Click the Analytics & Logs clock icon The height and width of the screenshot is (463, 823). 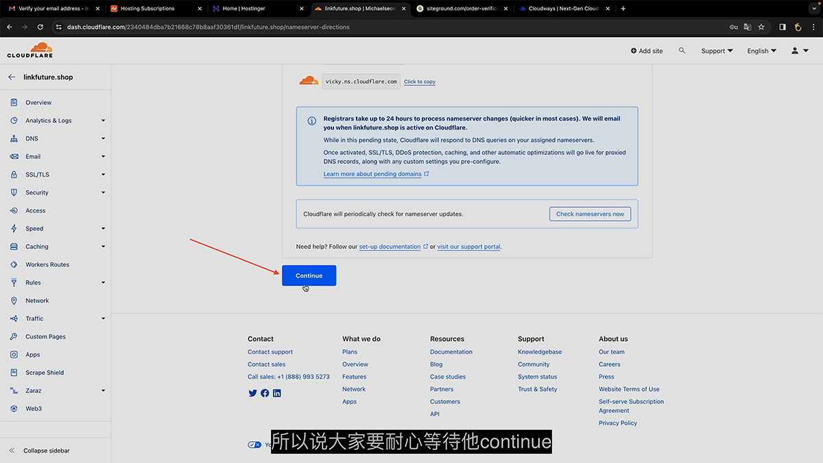click(14, 121)
